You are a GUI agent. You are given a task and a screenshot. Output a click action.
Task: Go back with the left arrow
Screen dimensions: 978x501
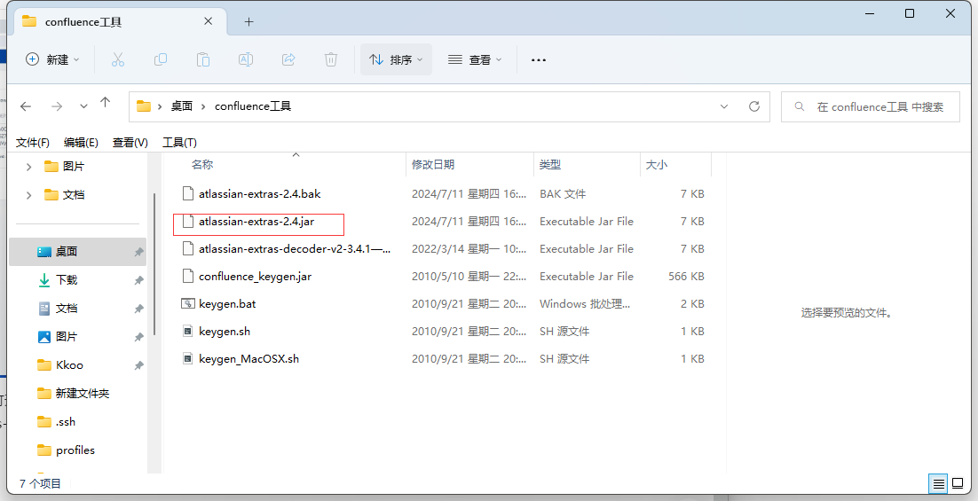point(26,106)
